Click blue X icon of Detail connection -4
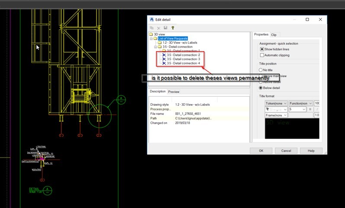This screenshot has height=208, width=345. 164,63
